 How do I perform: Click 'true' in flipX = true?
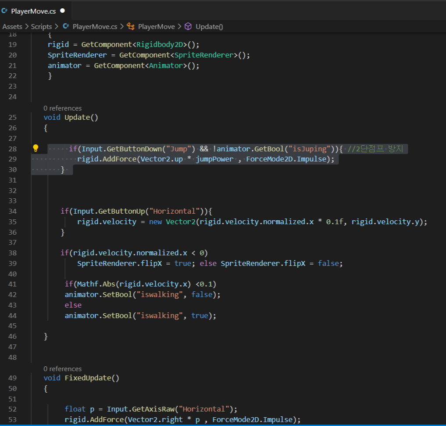pos(182,264)
